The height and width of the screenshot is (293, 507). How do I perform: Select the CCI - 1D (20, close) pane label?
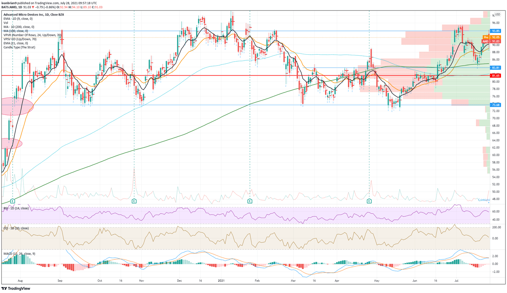[16, 228]
